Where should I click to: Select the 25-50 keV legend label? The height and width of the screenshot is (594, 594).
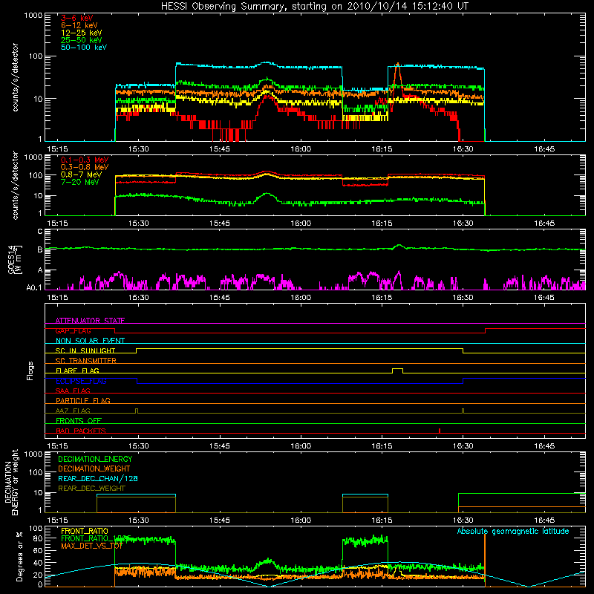pyautogui.click(x=82, y=40)
